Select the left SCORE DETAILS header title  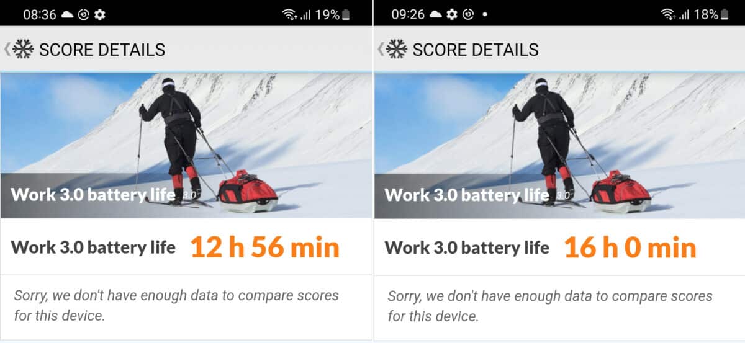click(102, 50)
